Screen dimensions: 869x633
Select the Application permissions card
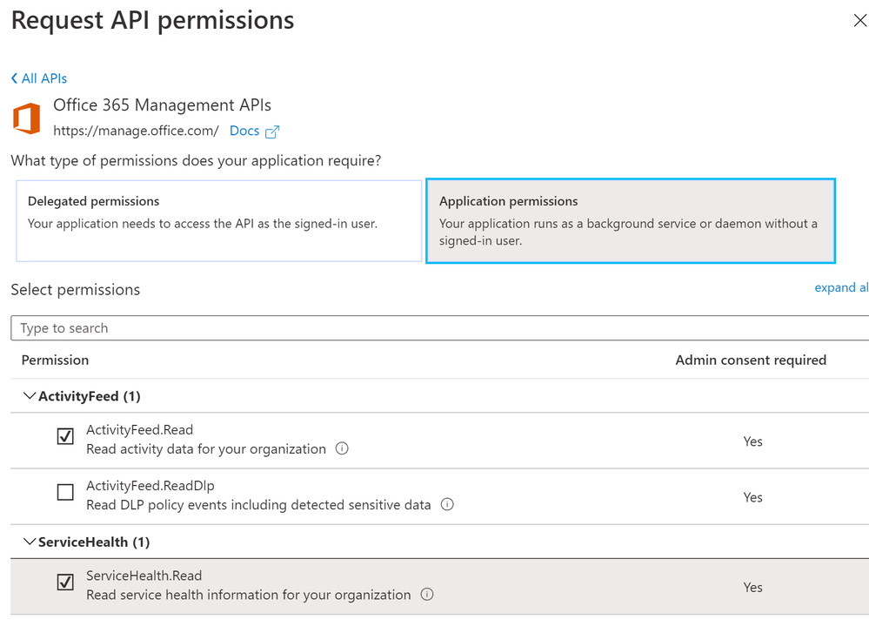[x=631, y=221]
